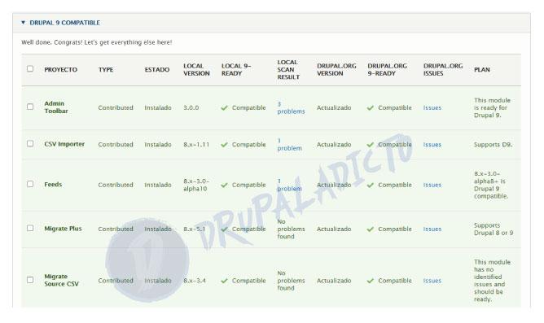This screenshot has height=323, width=544.
Task: Select the CSV Importer project name
Action: coord(64,144)
